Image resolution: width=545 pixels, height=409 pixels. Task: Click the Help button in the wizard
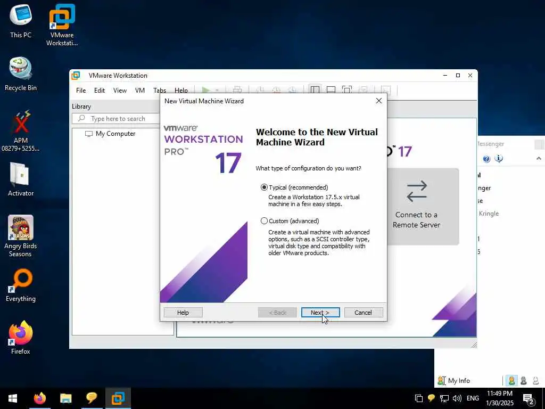tap(183, 312)
